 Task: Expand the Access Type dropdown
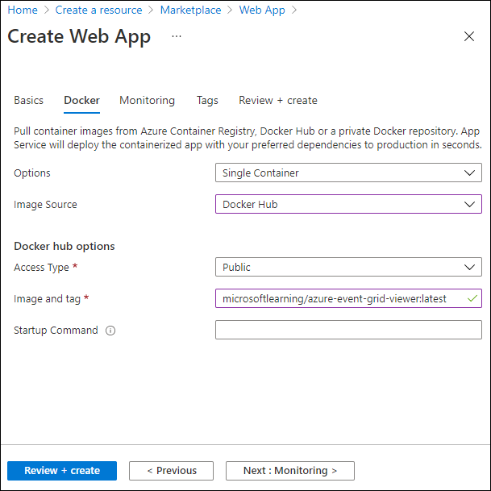tap(348, 267)
